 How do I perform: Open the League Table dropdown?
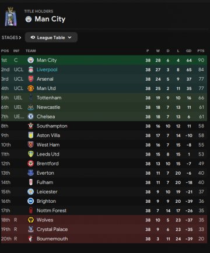tap(51, 37)
